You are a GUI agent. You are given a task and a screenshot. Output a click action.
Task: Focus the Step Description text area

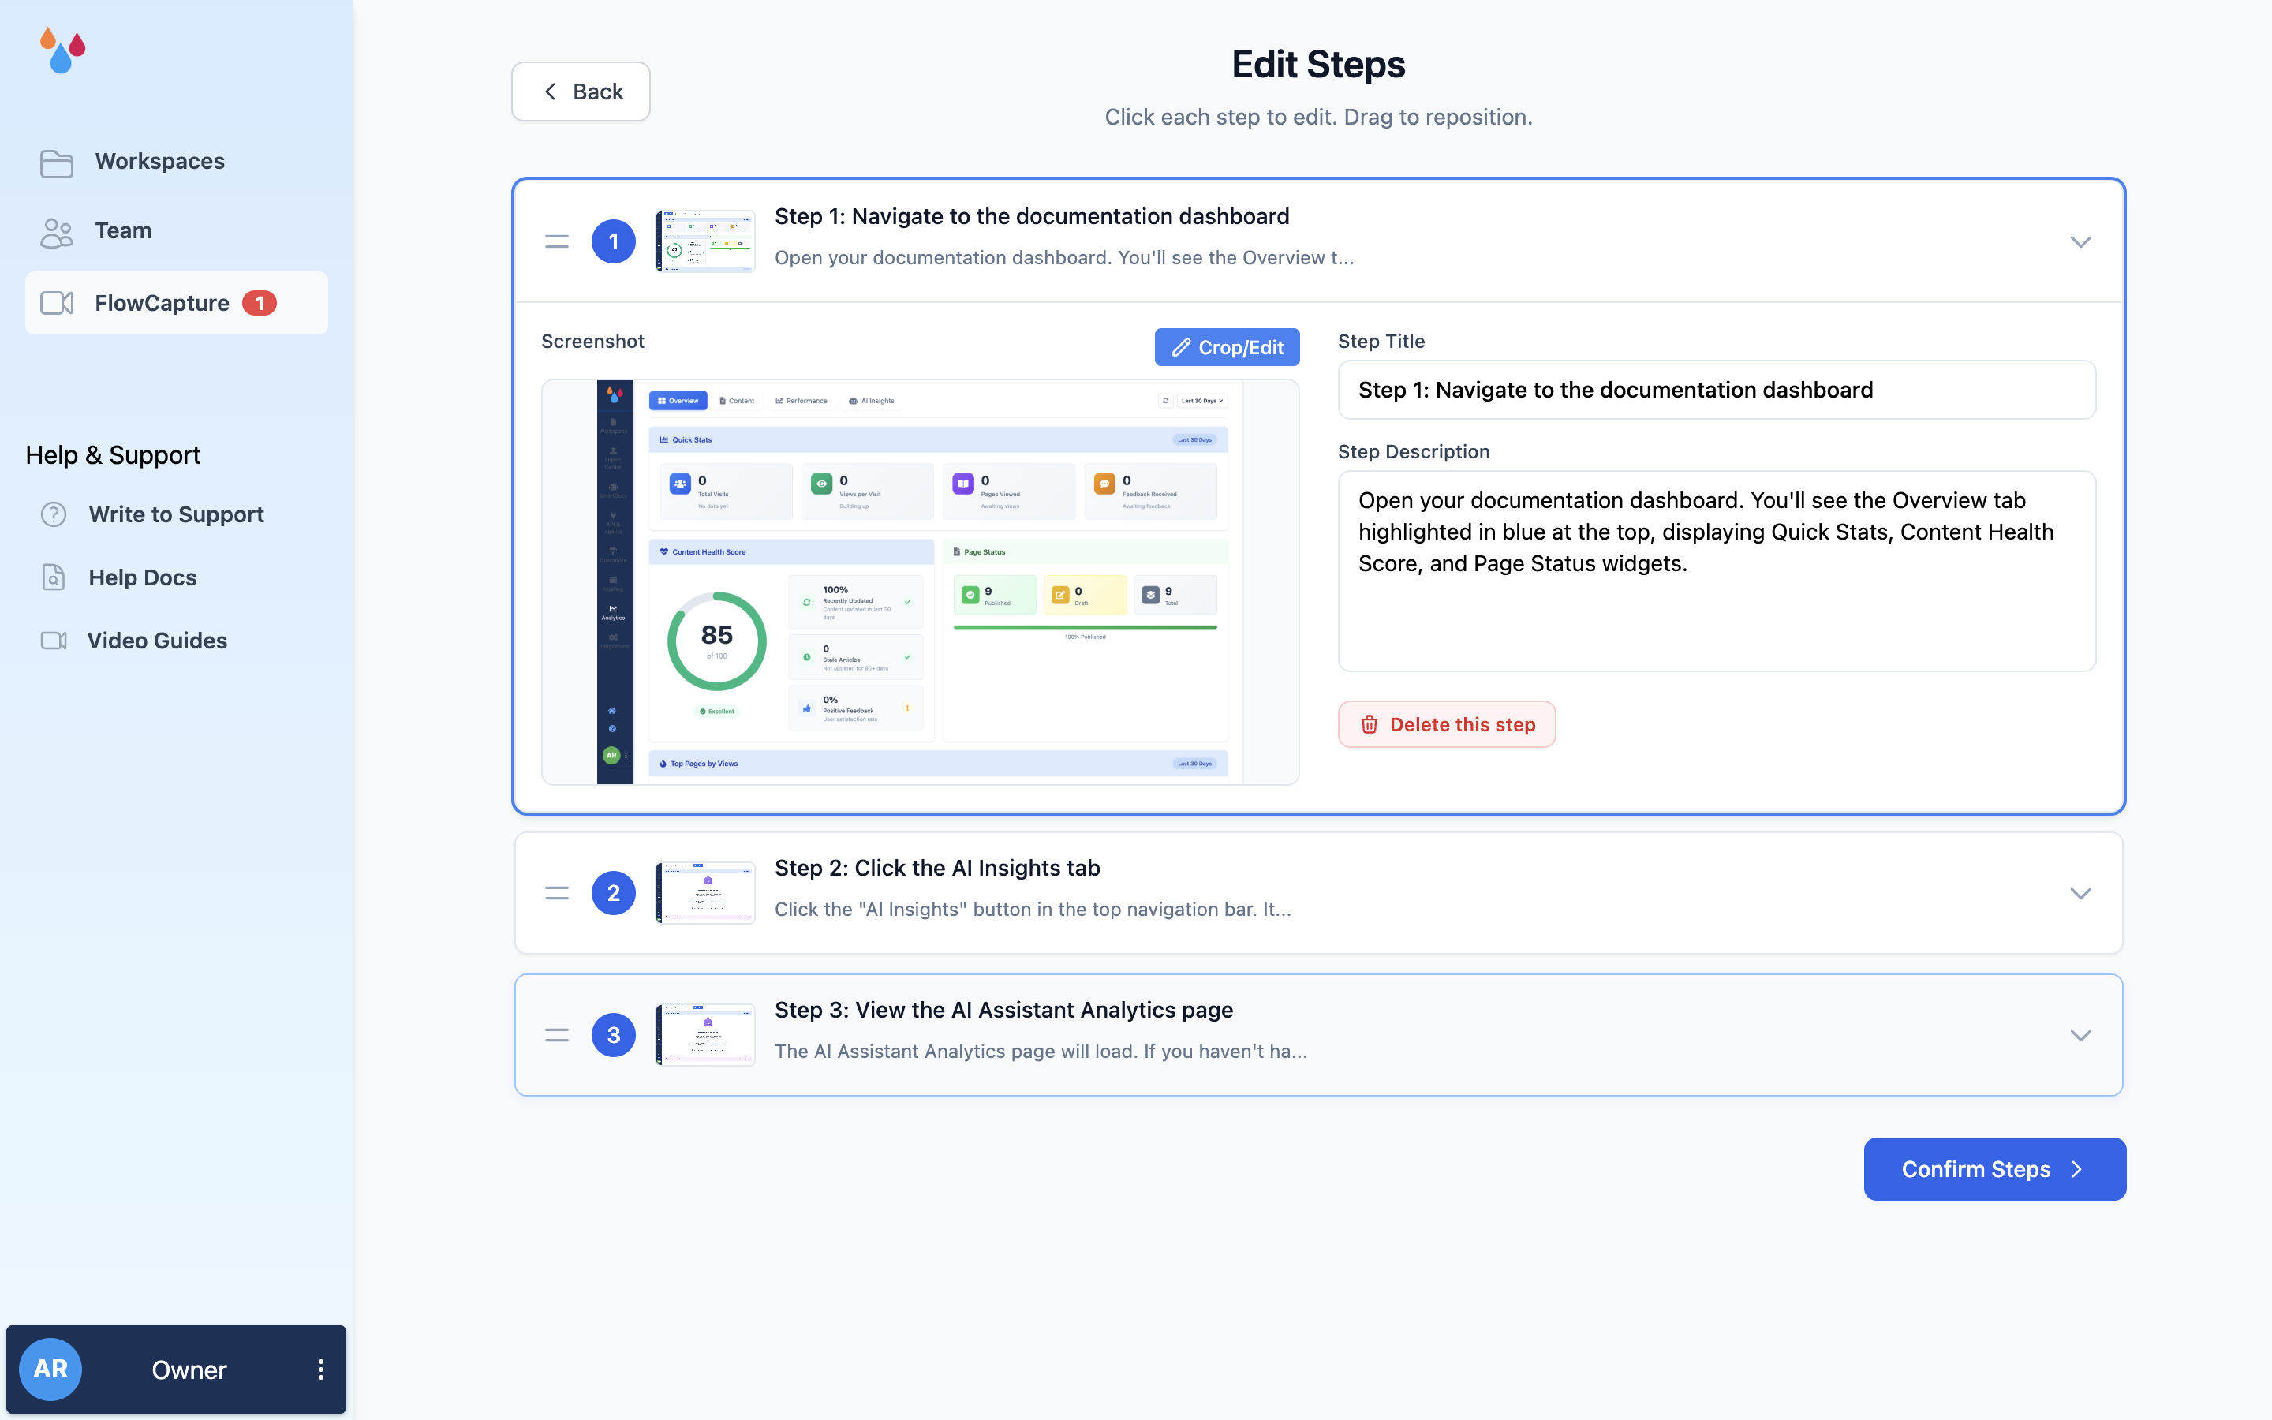click(1716, 571)
